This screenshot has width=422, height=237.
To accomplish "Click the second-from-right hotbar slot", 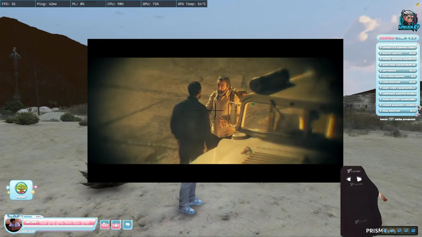I will click(x=406, y=231).
